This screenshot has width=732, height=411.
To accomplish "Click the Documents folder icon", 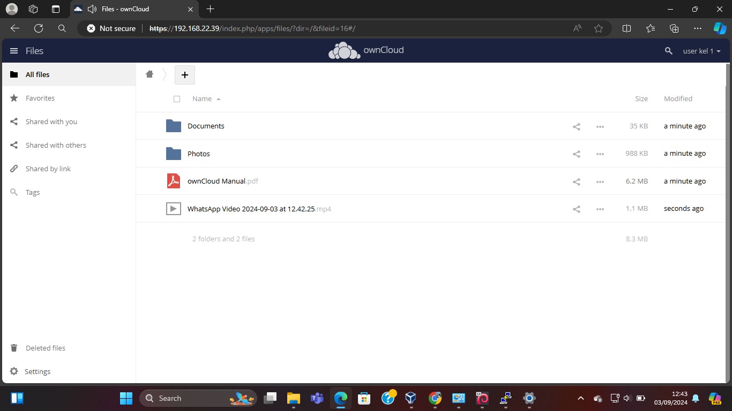I will point(174,126).
